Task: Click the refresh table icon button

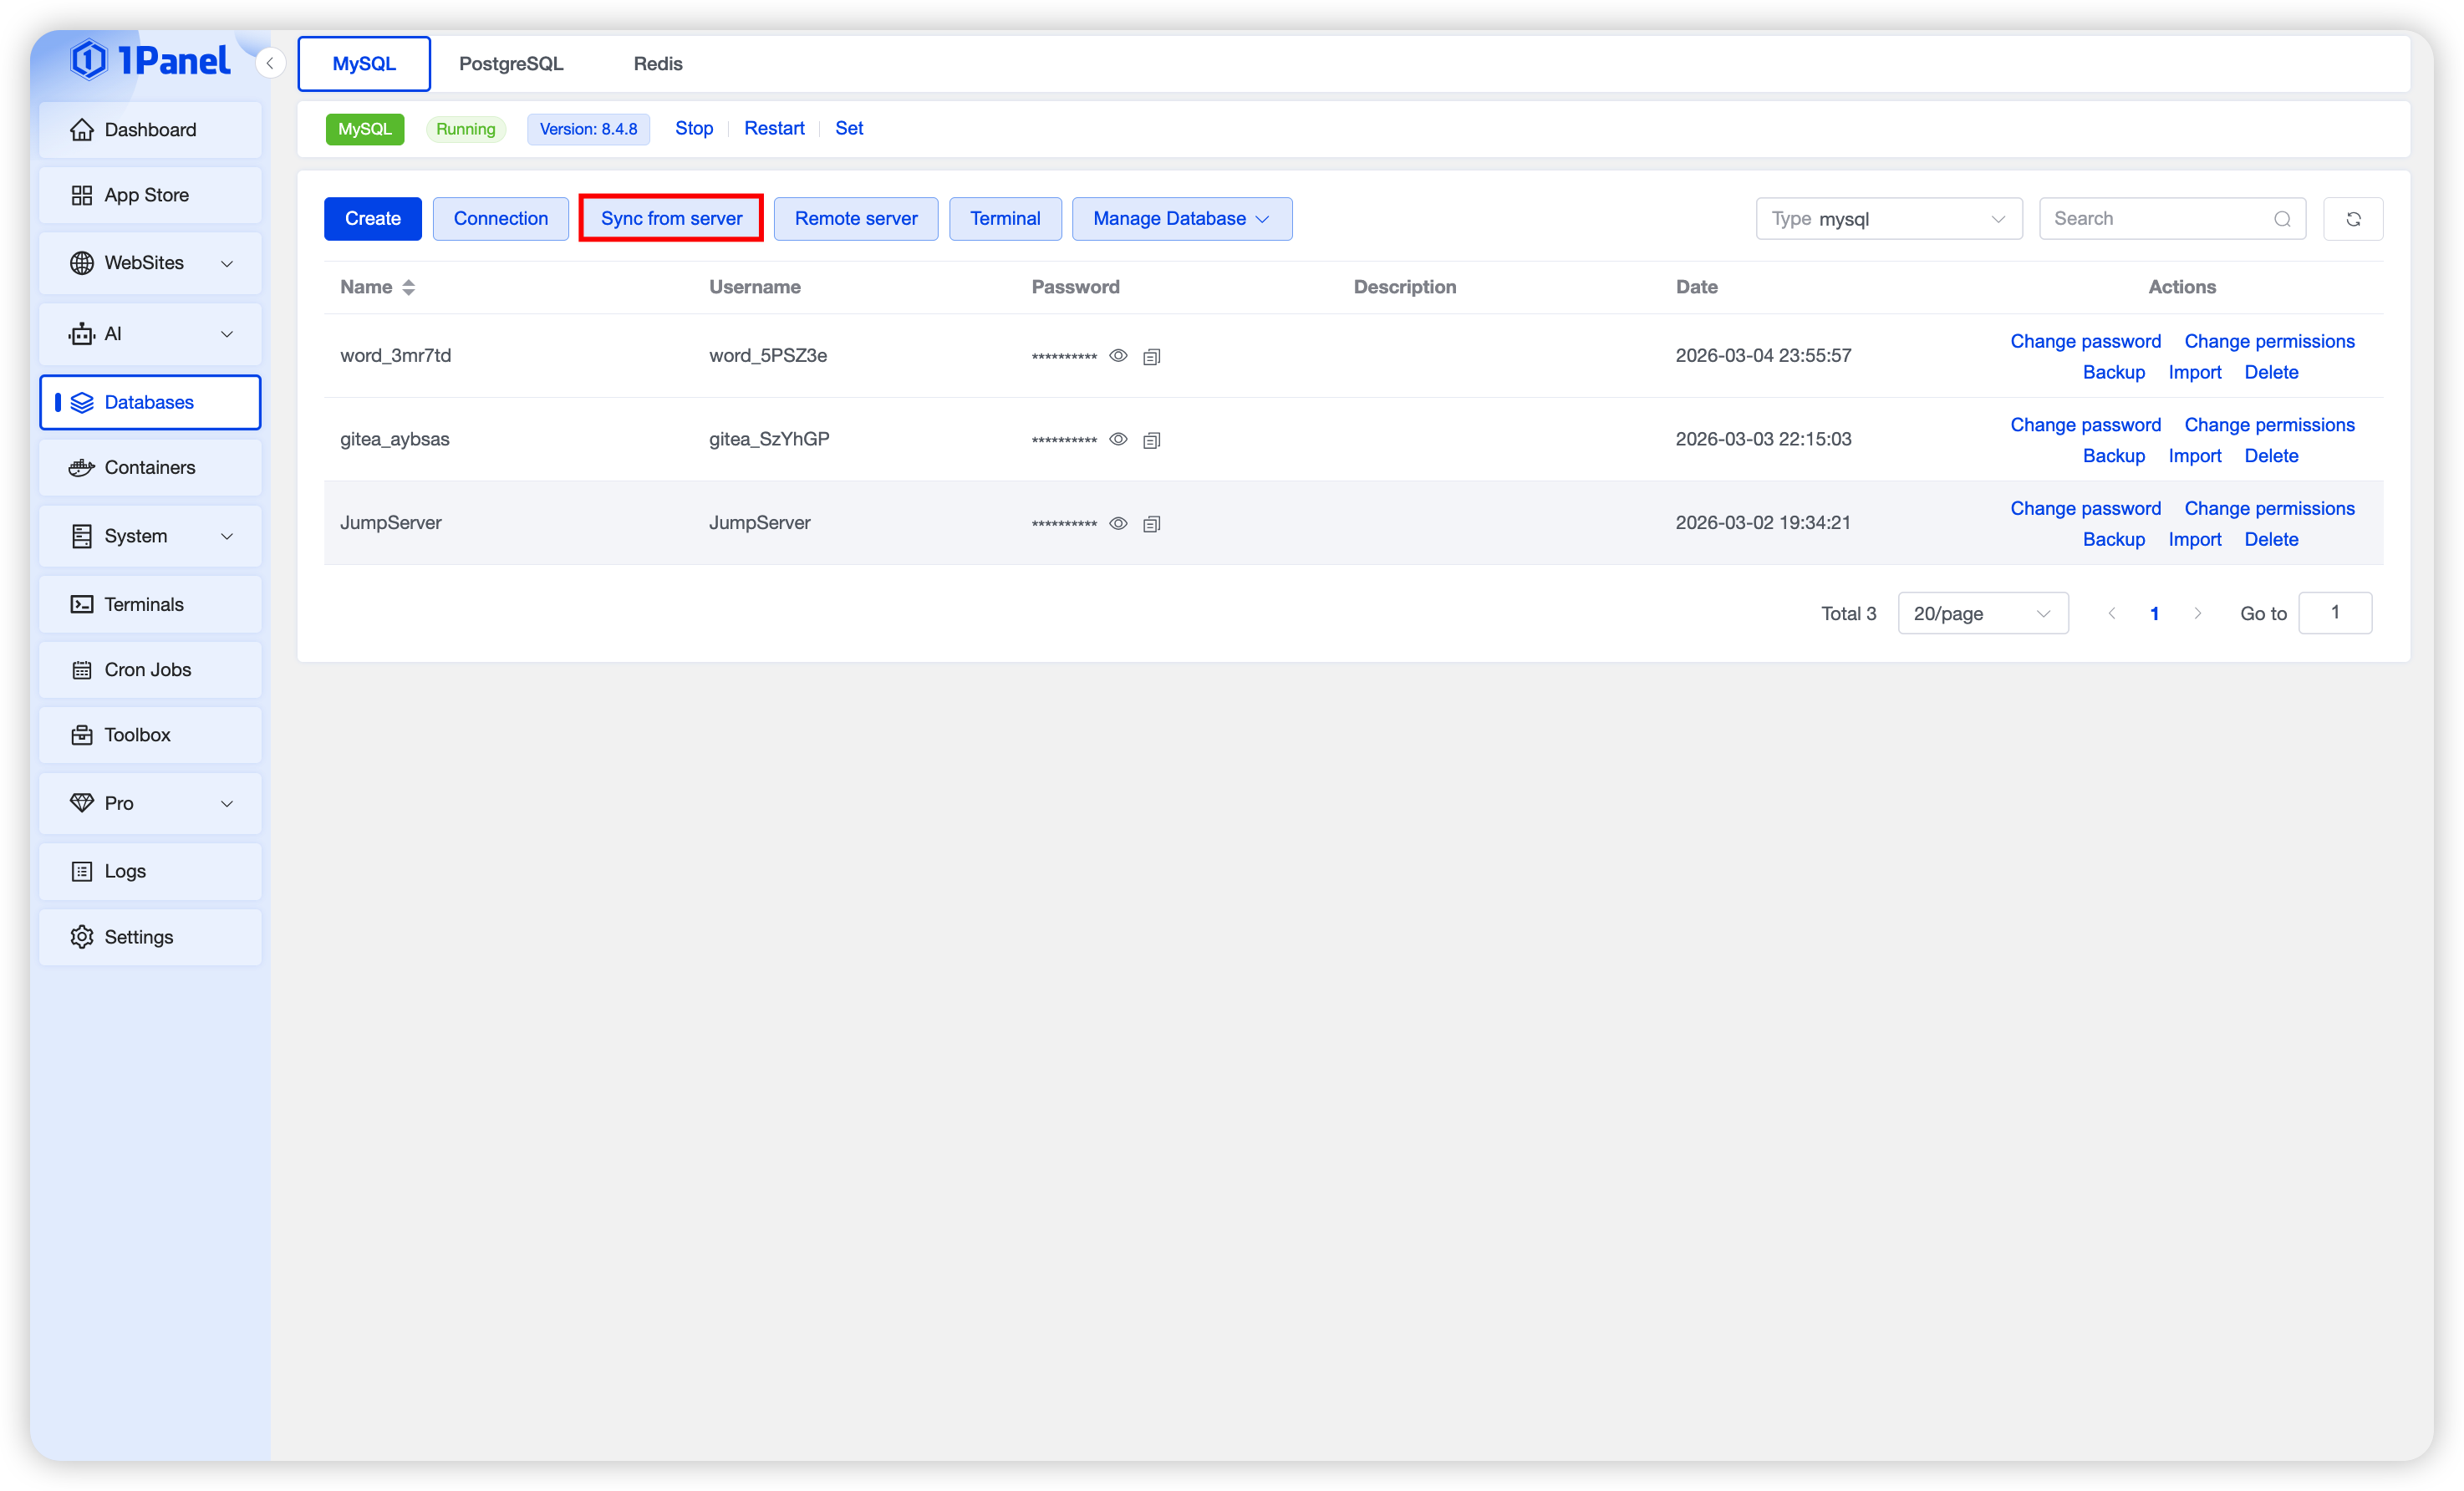Action: point(2352,219)
